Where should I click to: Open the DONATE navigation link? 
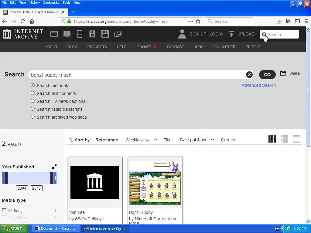146,47
